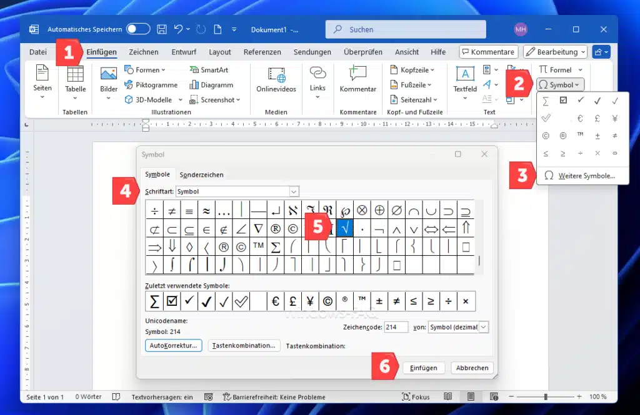This screenshot has height=415, width=640.
Task: Insert a Kommentar
Action: 358,79
